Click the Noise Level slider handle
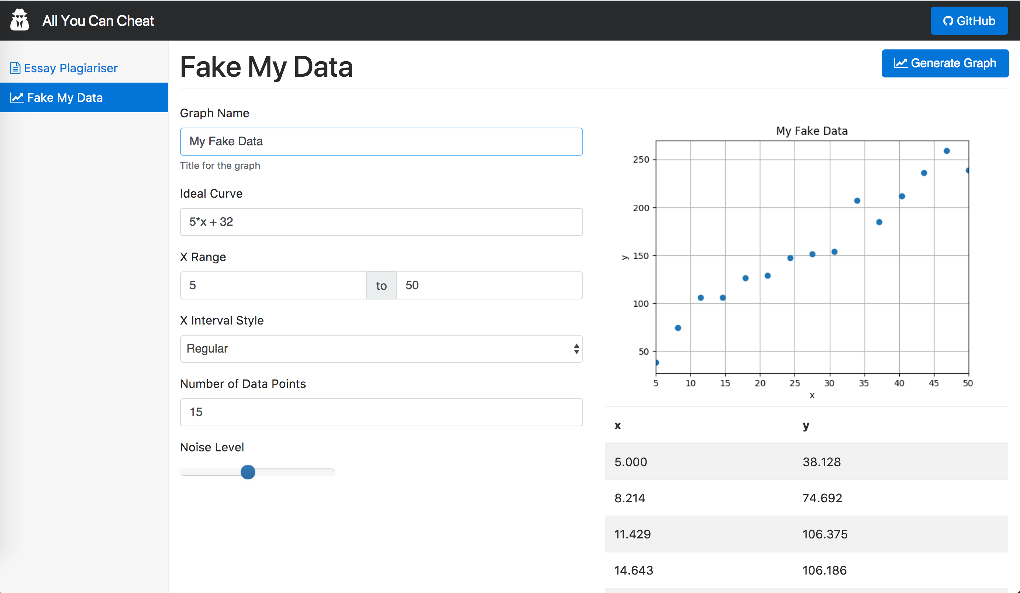Image resolution: width=1020 pixels, height=593 pixels. pyautogui.click(x=248, y=472)
